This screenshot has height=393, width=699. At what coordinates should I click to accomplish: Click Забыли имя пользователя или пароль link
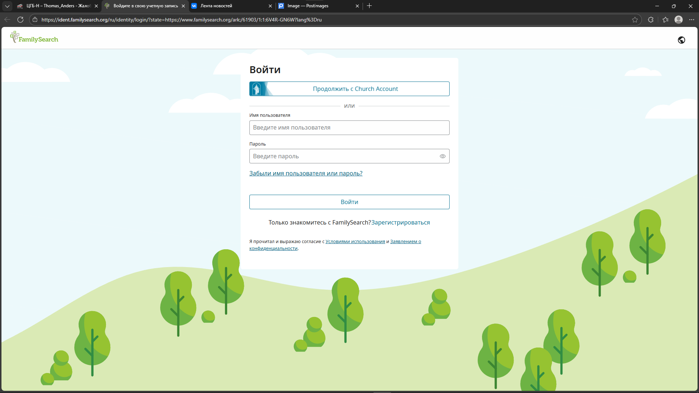(305, 174)
